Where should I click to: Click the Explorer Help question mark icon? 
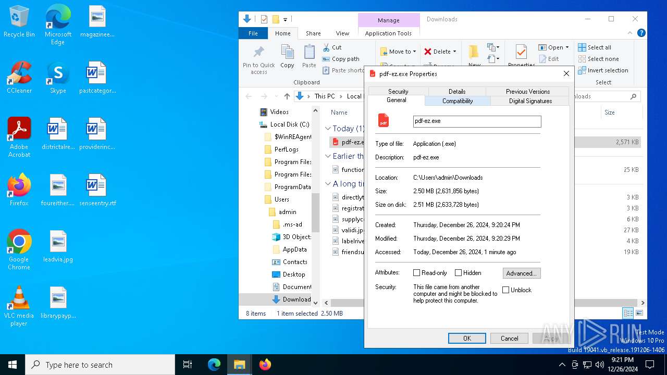click(x=641, y=33)
